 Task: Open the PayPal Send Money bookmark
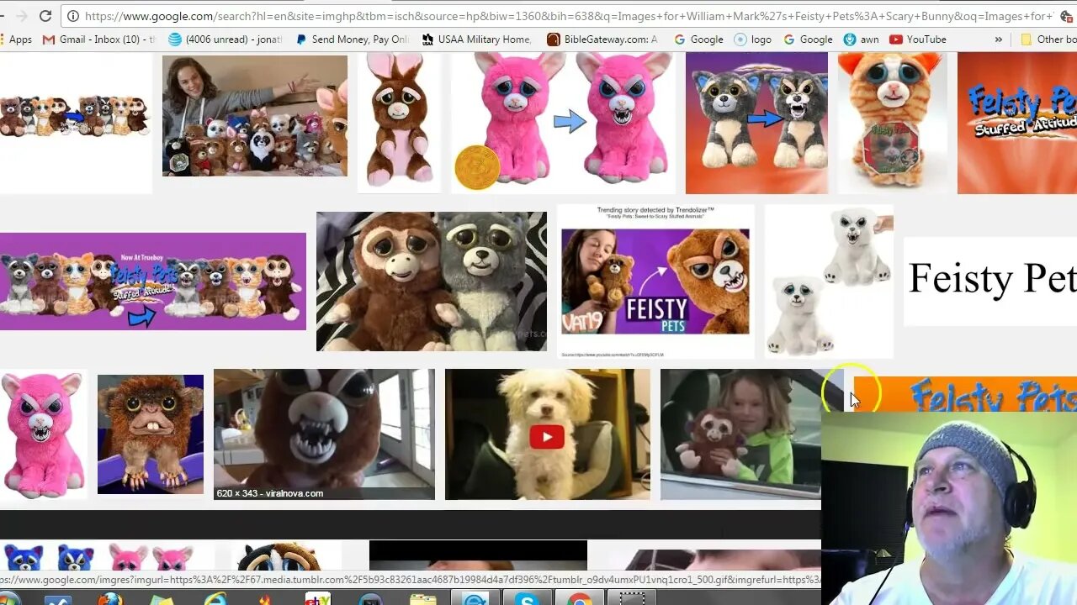tap(353, 39)
